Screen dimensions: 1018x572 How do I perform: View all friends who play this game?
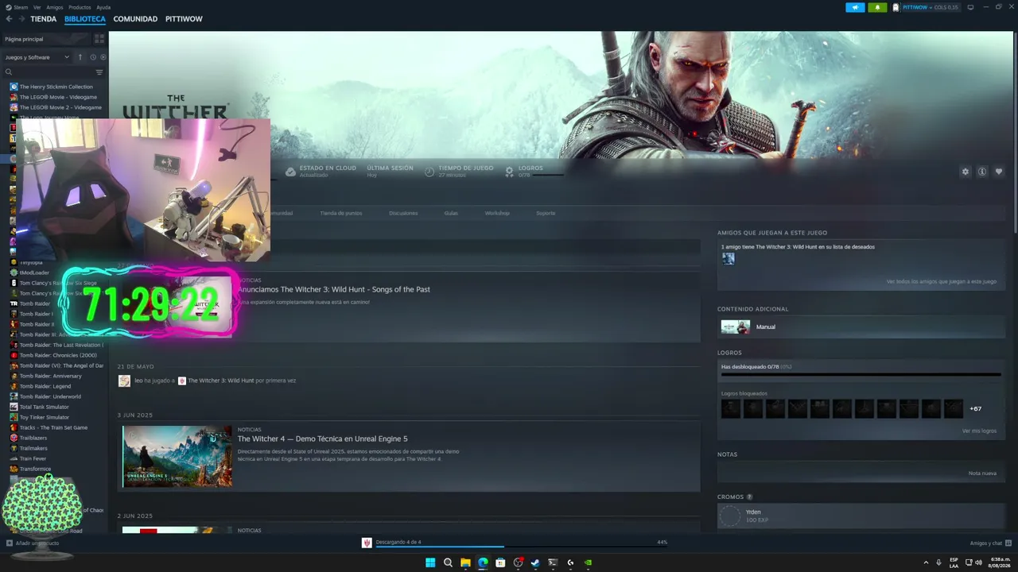(x=942, y=281)
